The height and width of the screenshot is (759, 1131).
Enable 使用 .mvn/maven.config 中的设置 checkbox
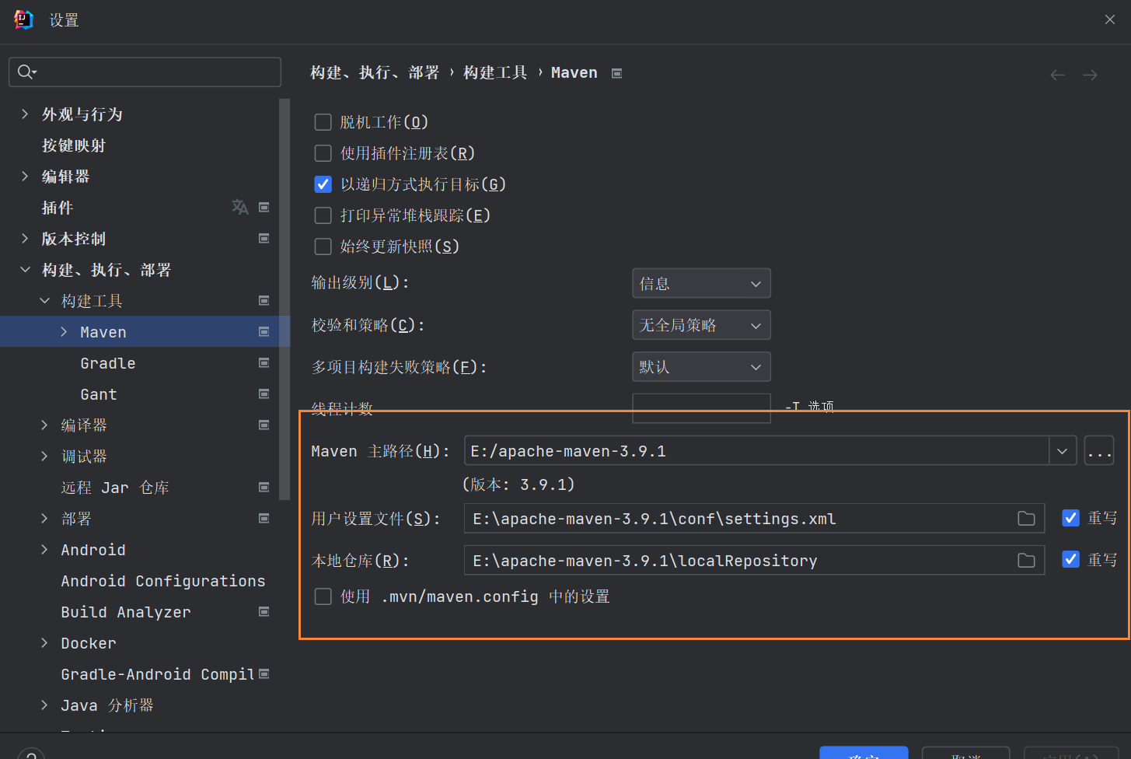coord(323,596)
